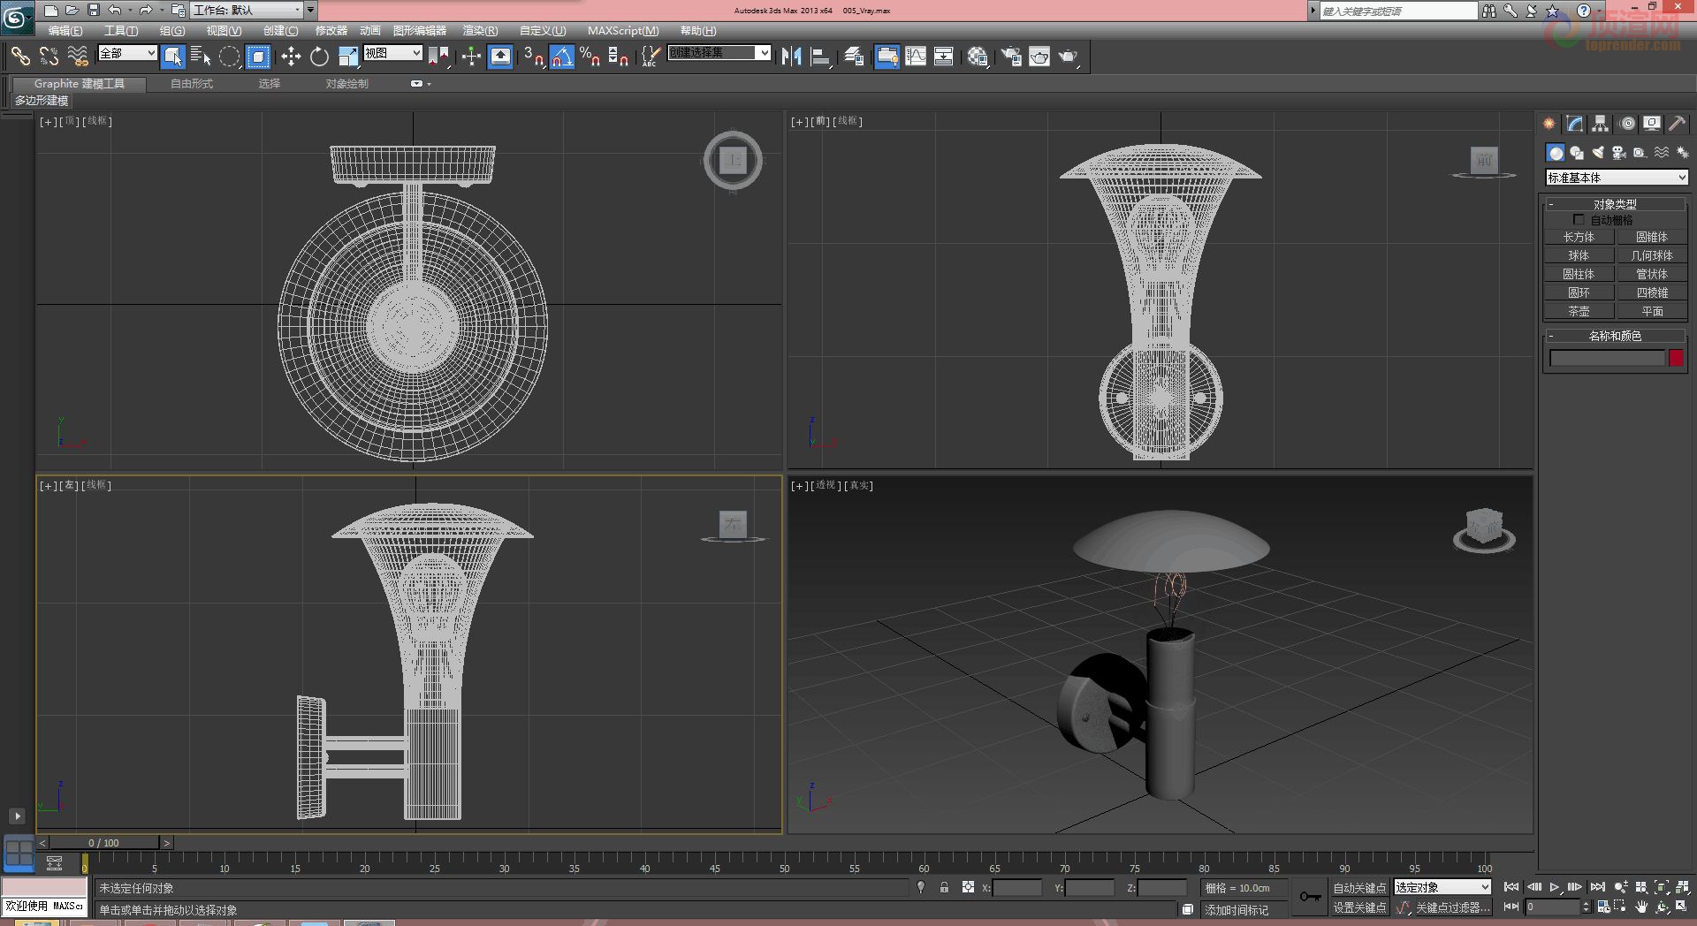This screenshot has width=1697, height=926.
Task: Open the Render Setup icon
Action: pos(1011,57)
